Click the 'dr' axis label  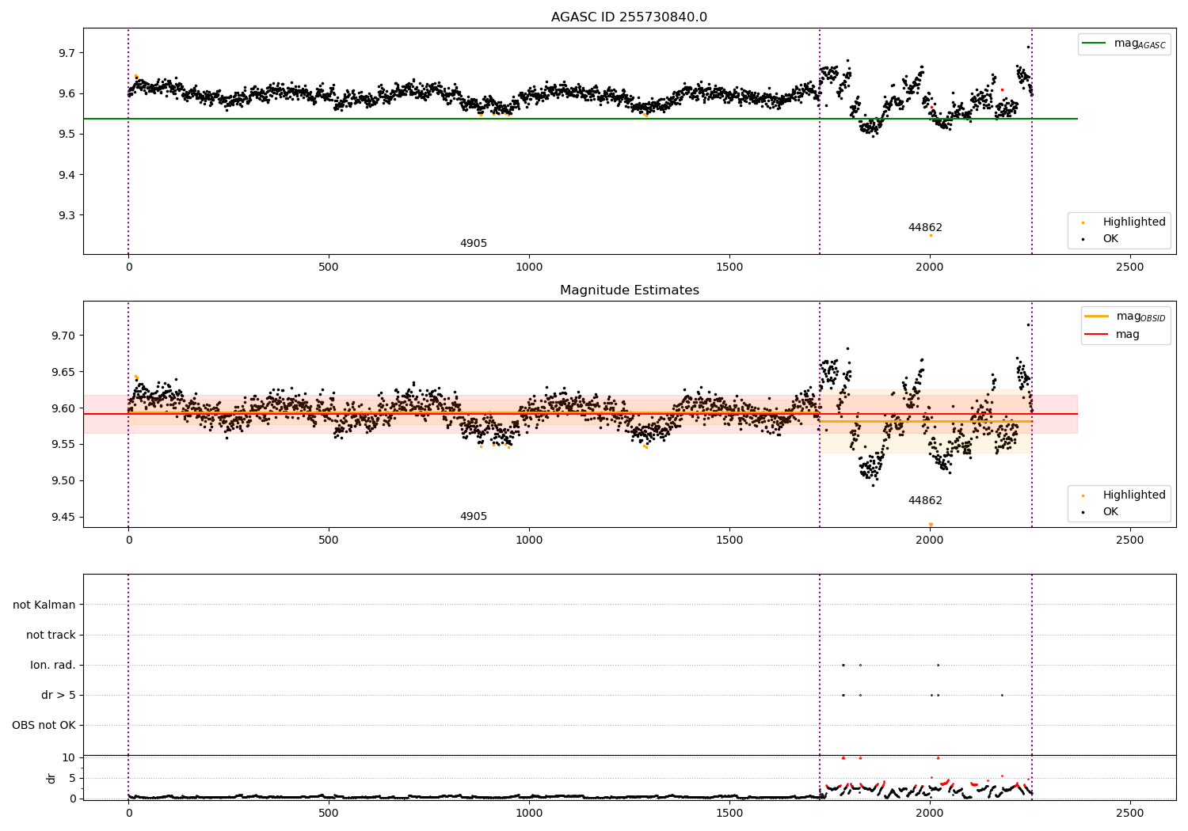point(51,778)
